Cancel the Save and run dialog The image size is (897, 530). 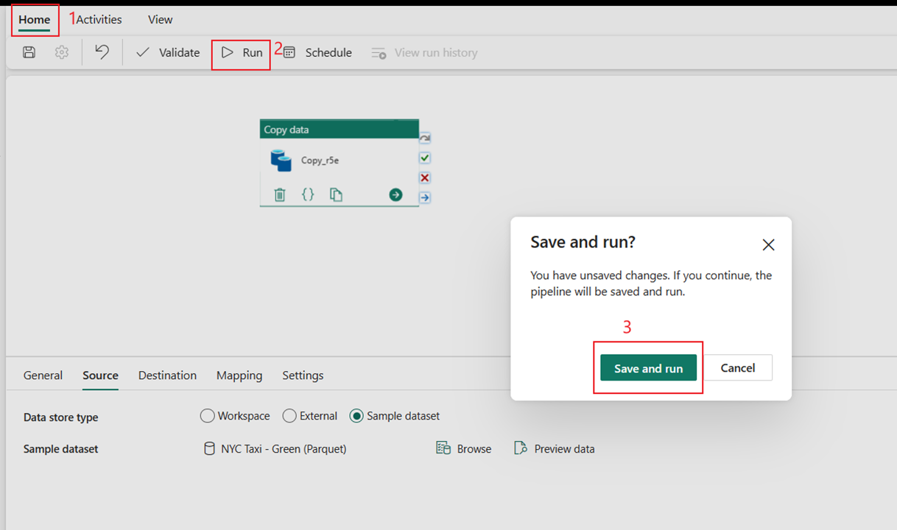click(738, 368)
